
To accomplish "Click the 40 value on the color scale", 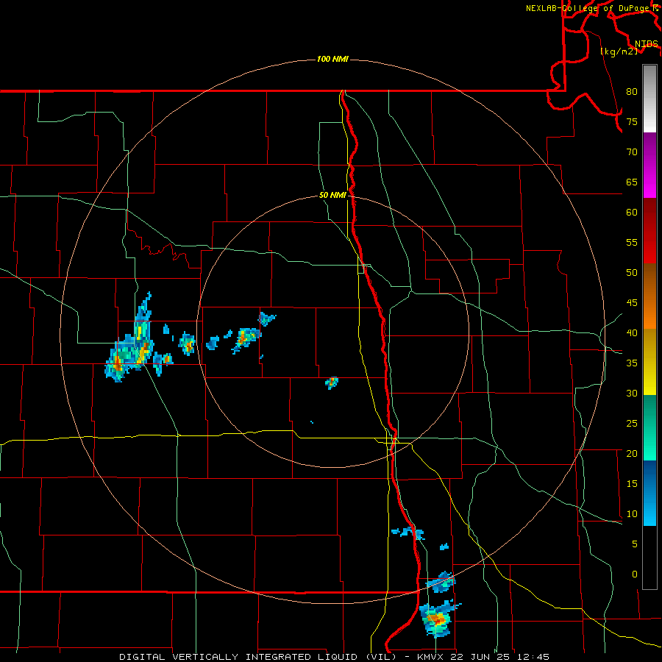I will [632, 333].
